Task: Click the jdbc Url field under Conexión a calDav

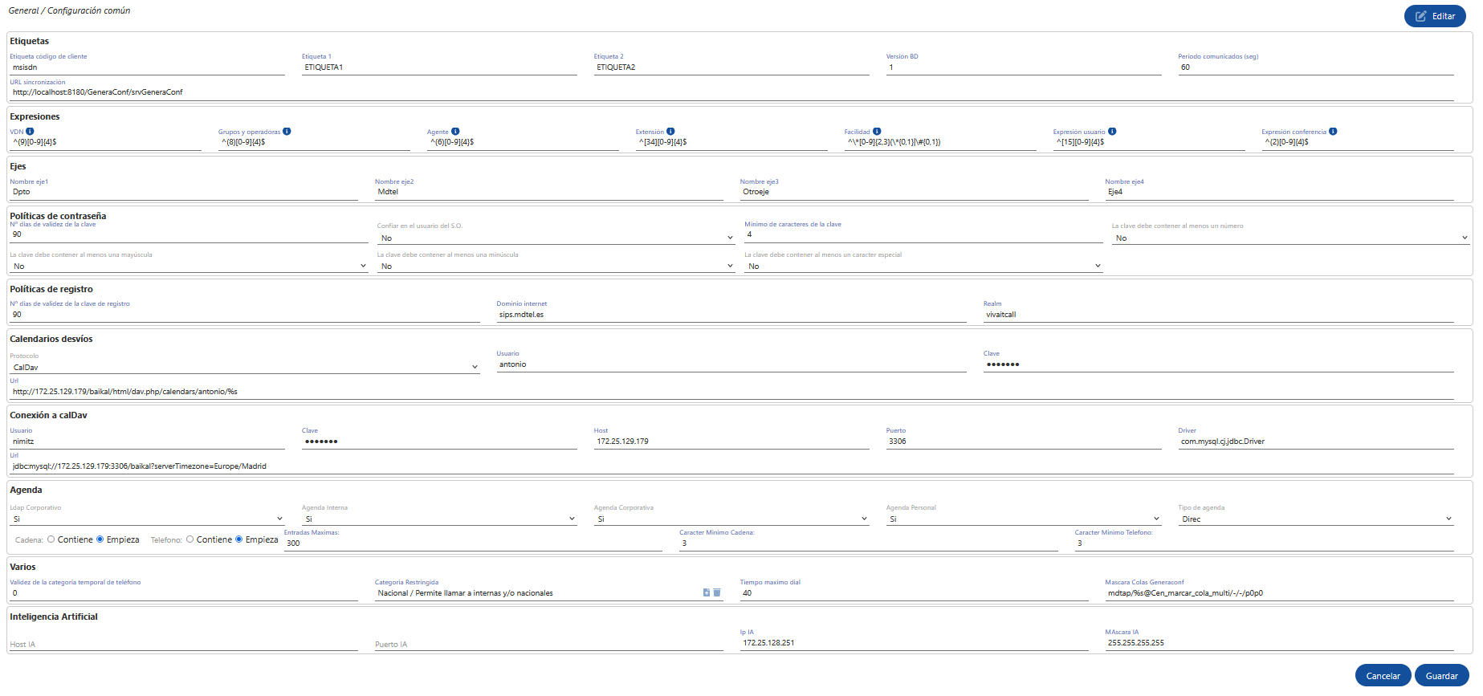Action: [731, 466]
